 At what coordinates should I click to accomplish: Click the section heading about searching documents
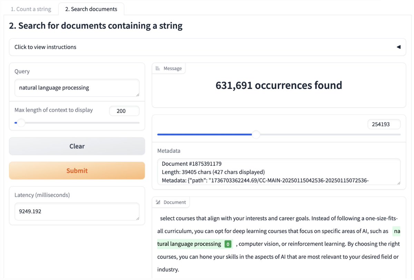(x=96, y=26)
